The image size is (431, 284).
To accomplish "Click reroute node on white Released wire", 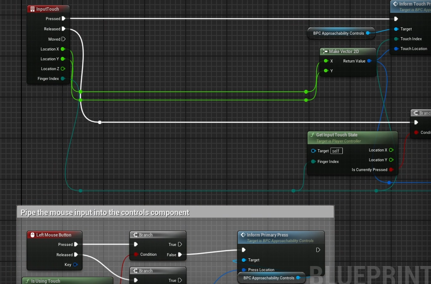I will pyautogui.click(x=100, y=122).
